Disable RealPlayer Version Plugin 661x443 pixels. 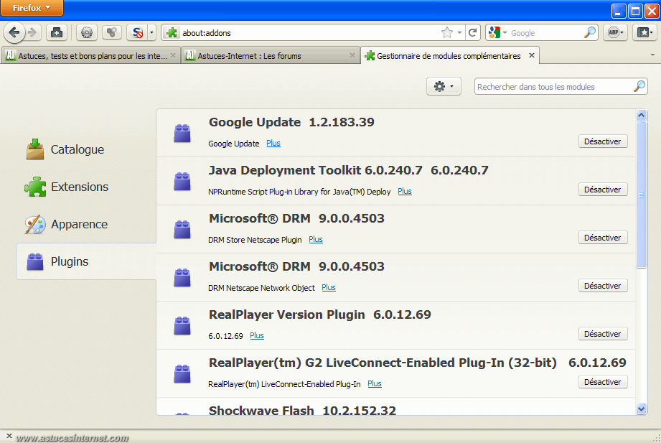(x=603, y=334)
